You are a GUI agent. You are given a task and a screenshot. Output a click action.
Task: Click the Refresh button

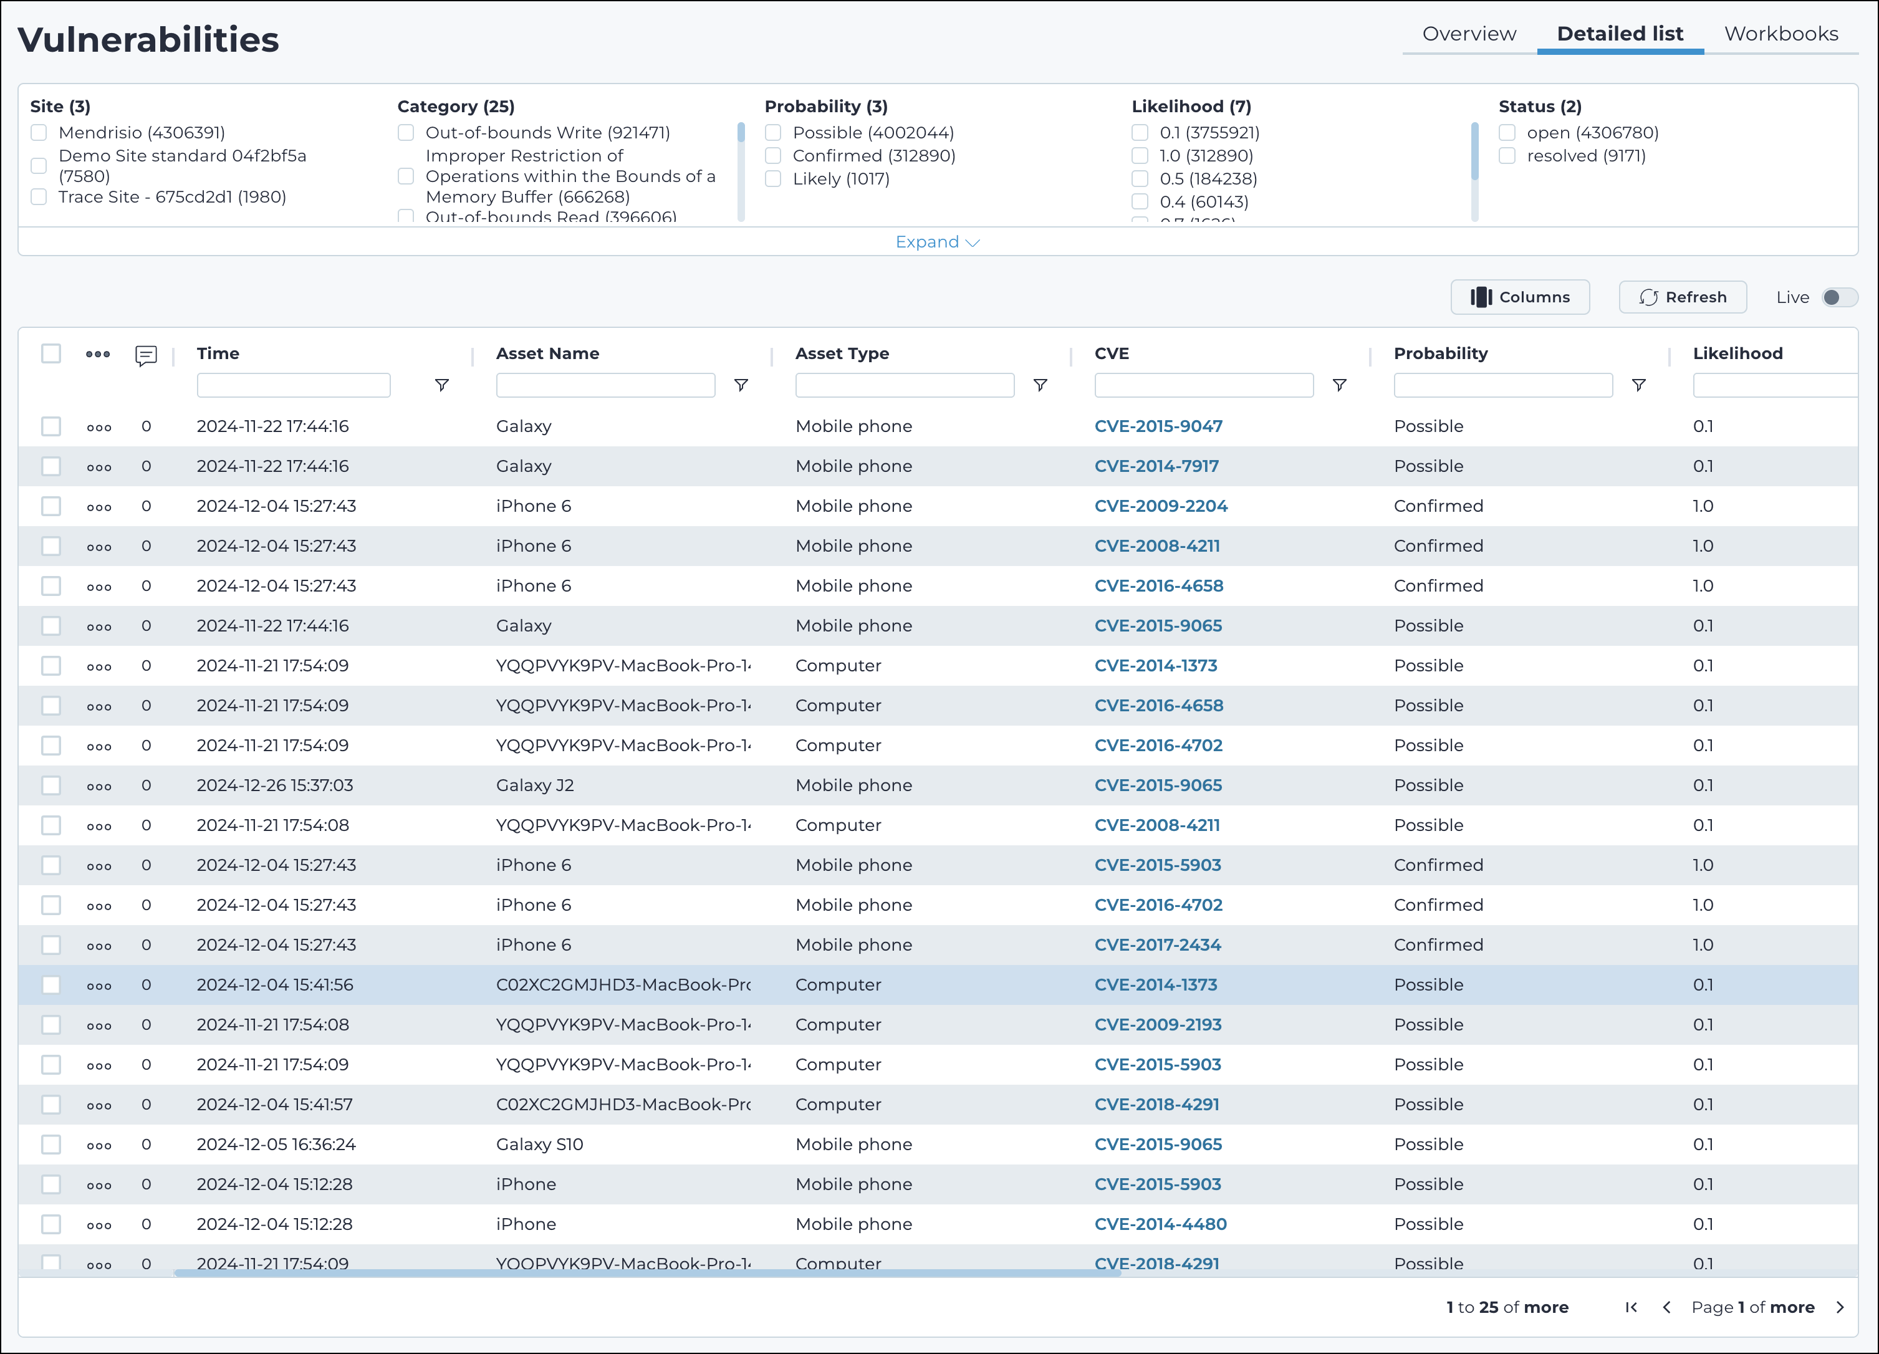point(1683,297)
